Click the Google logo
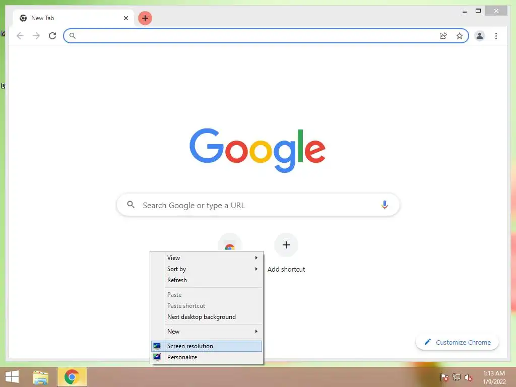 pos(257,150)
